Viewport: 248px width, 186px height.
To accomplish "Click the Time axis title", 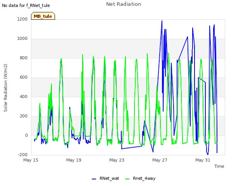I will [x=219, y=166].
